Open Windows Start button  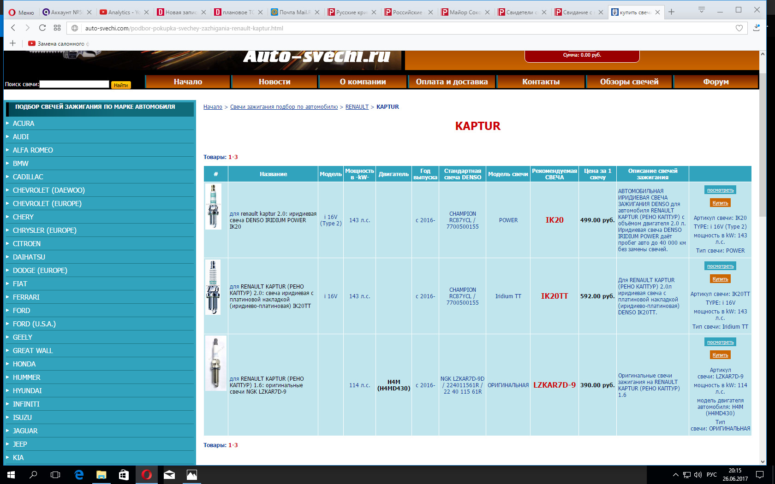click(11, 475)
